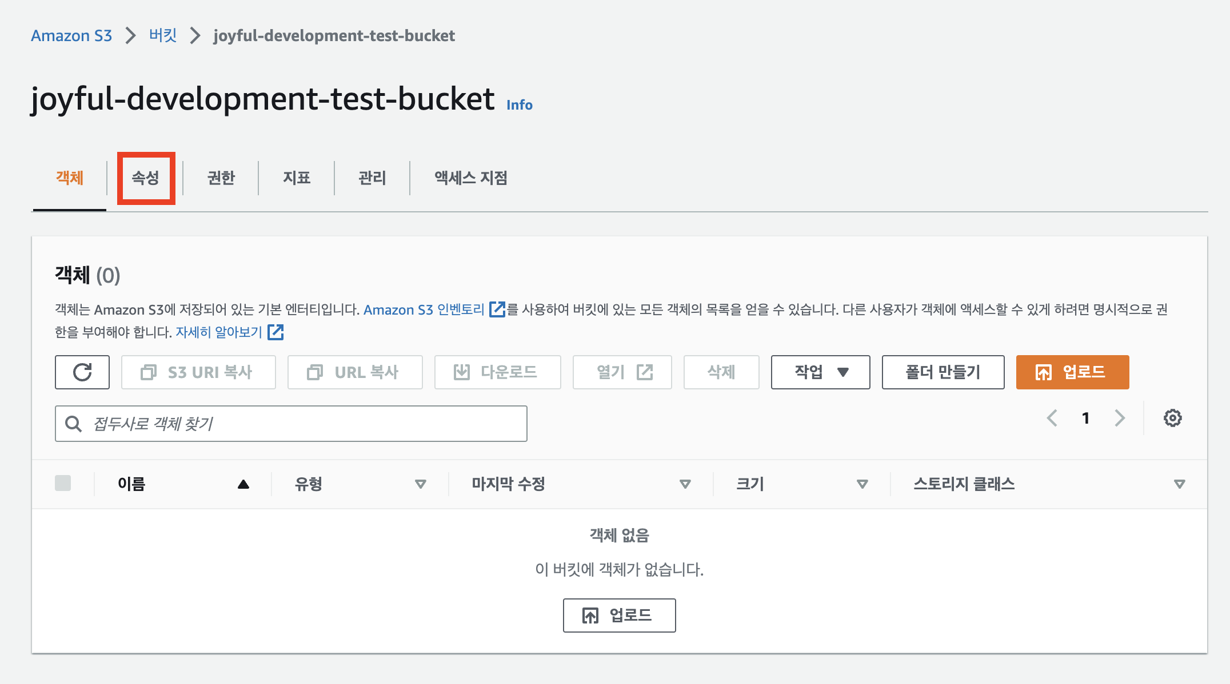The height and width of the screenshot is (684, 1230).
Task: Click the orange 업로드 button
Action: tap(1072, 372)
